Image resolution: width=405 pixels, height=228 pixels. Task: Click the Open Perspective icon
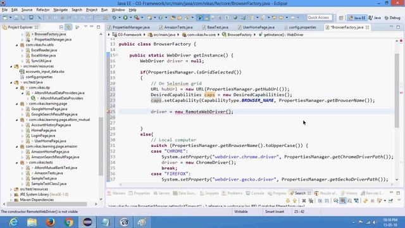(341, 18)
